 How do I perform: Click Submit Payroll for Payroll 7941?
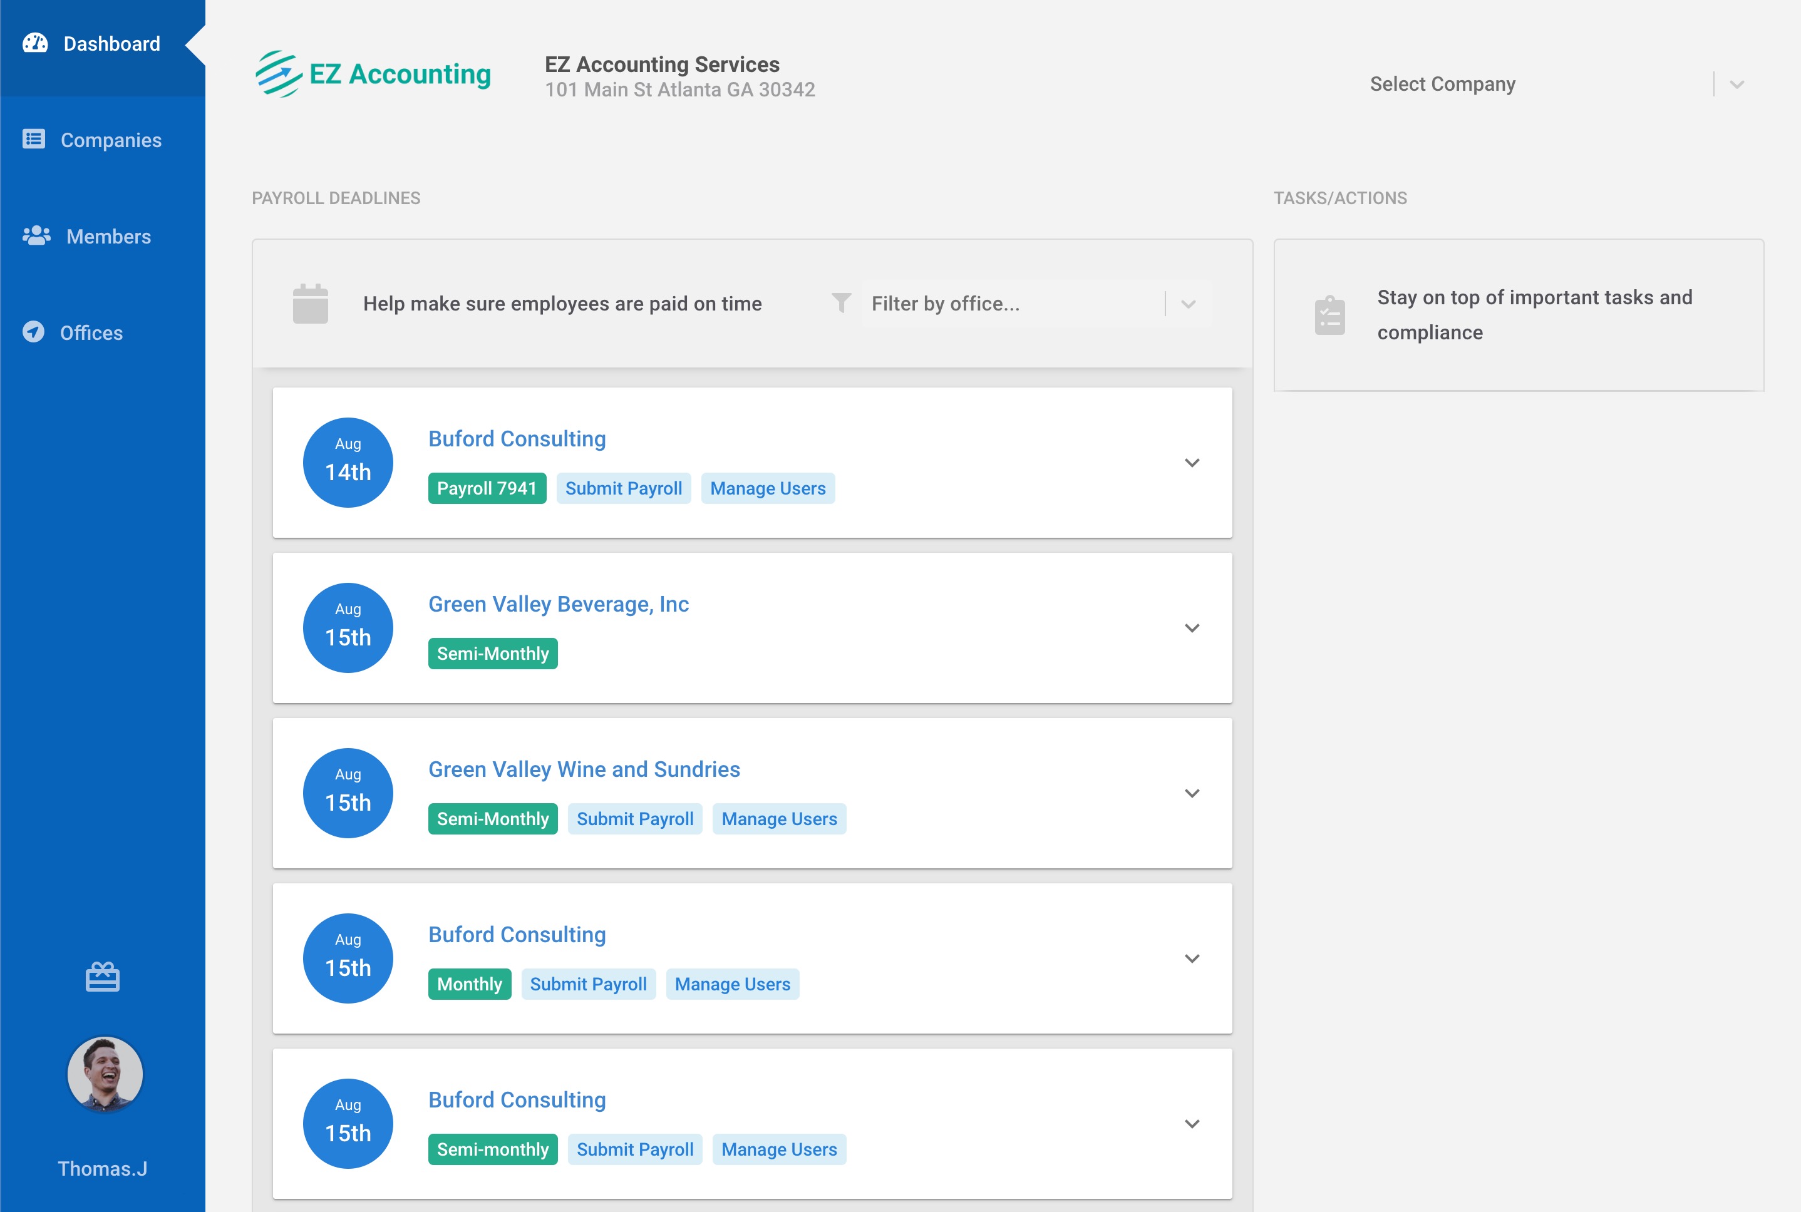coord(623,488)
